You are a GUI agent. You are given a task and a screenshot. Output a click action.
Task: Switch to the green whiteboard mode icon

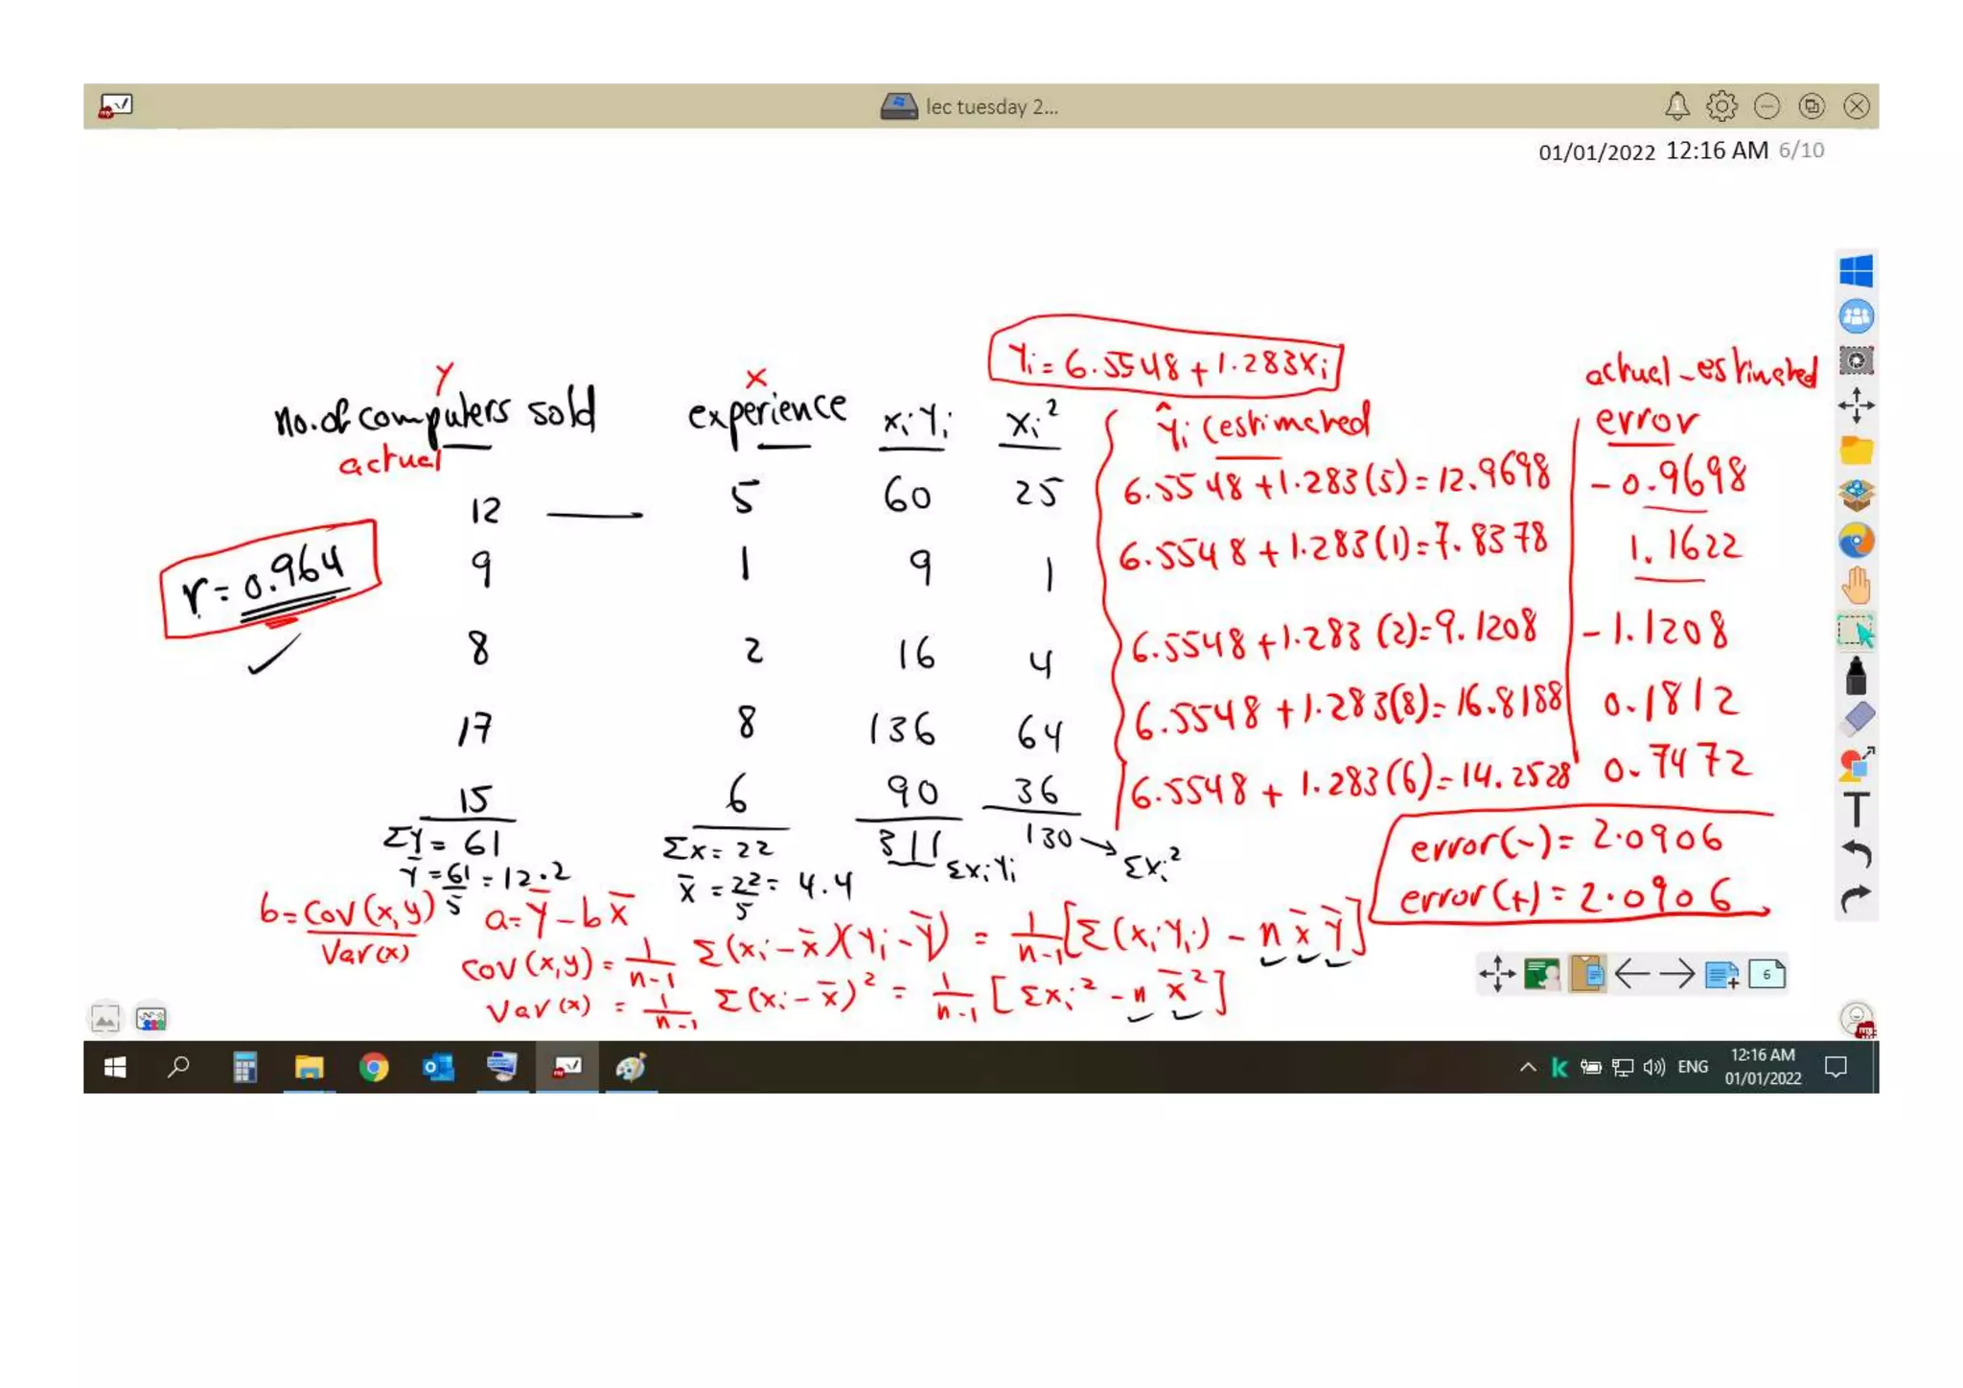[1541, 975]
